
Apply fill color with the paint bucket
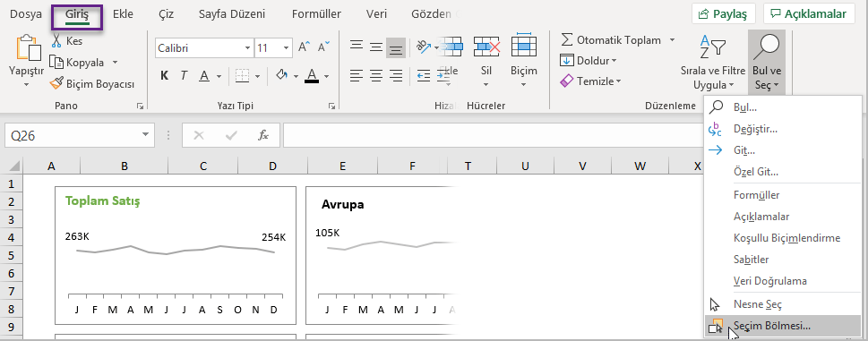coord(282,75)
